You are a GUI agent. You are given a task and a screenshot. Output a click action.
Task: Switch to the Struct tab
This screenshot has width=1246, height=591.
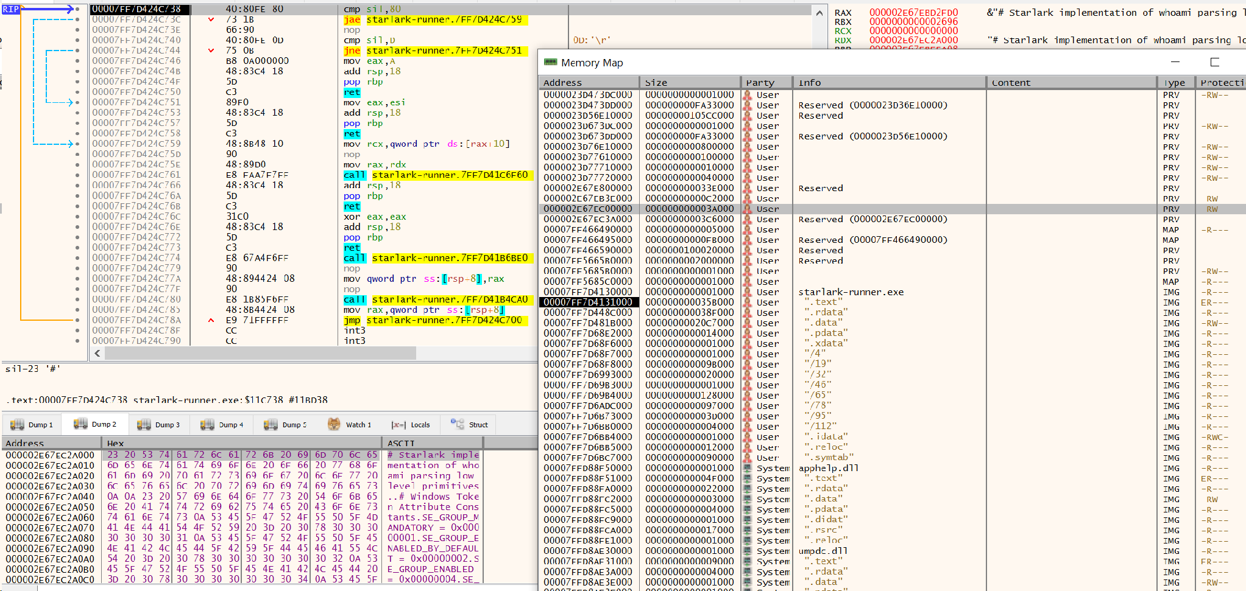(469, 424)
